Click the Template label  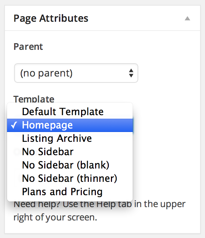pyautogui.click(x=34, y=99)
